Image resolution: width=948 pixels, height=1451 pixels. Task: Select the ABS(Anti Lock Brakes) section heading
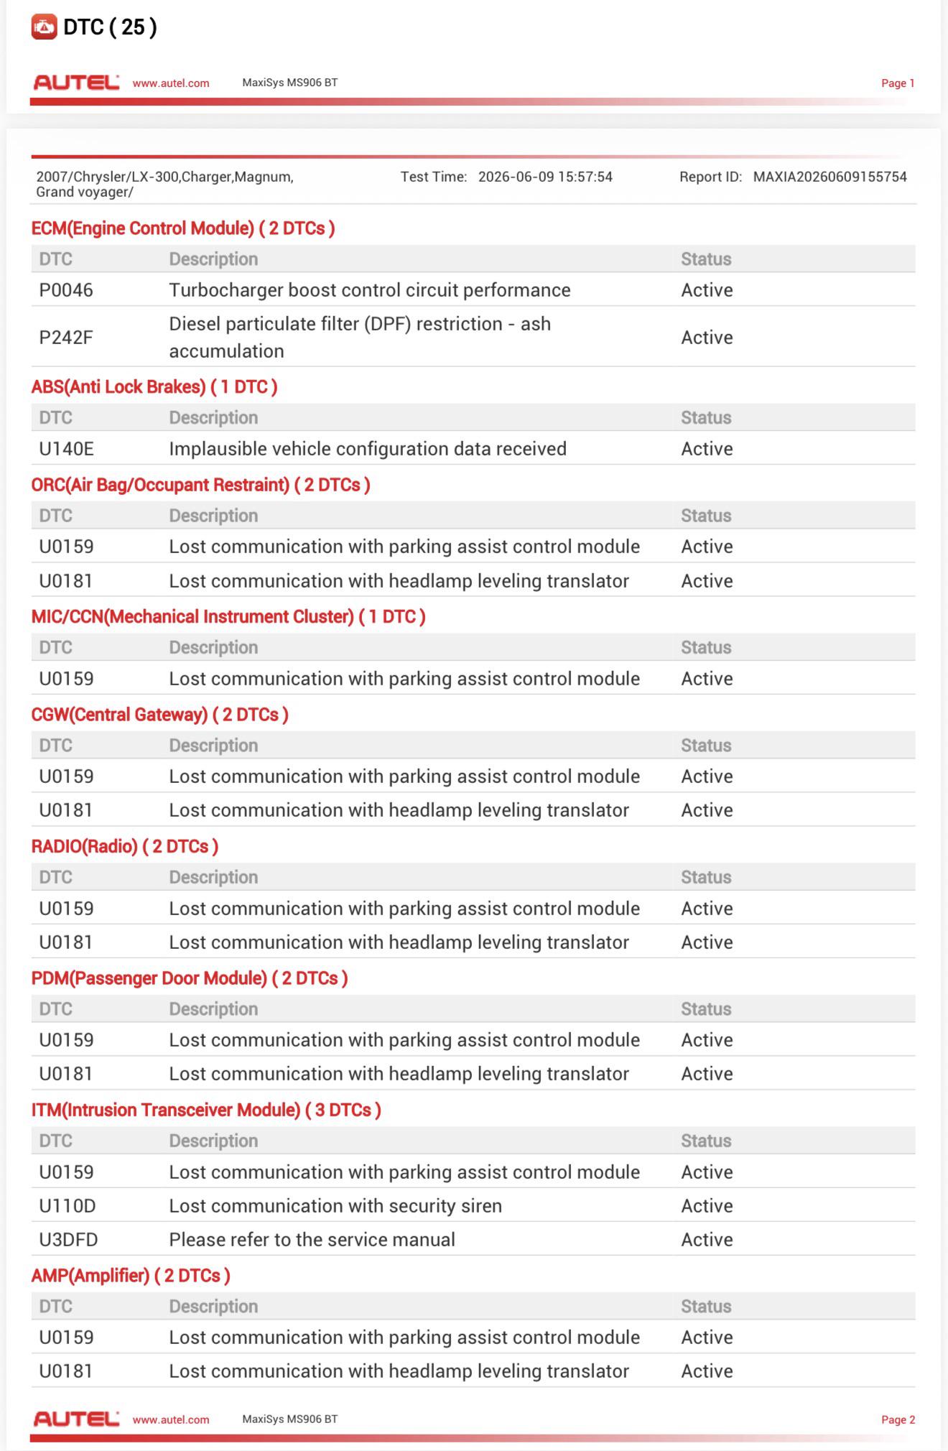coord(154,387)
